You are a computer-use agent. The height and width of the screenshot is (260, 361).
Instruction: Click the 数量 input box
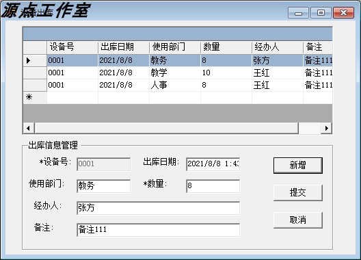click(x=213, y=186)
